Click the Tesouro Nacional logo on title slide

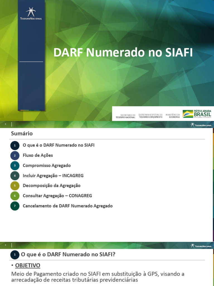31,13
